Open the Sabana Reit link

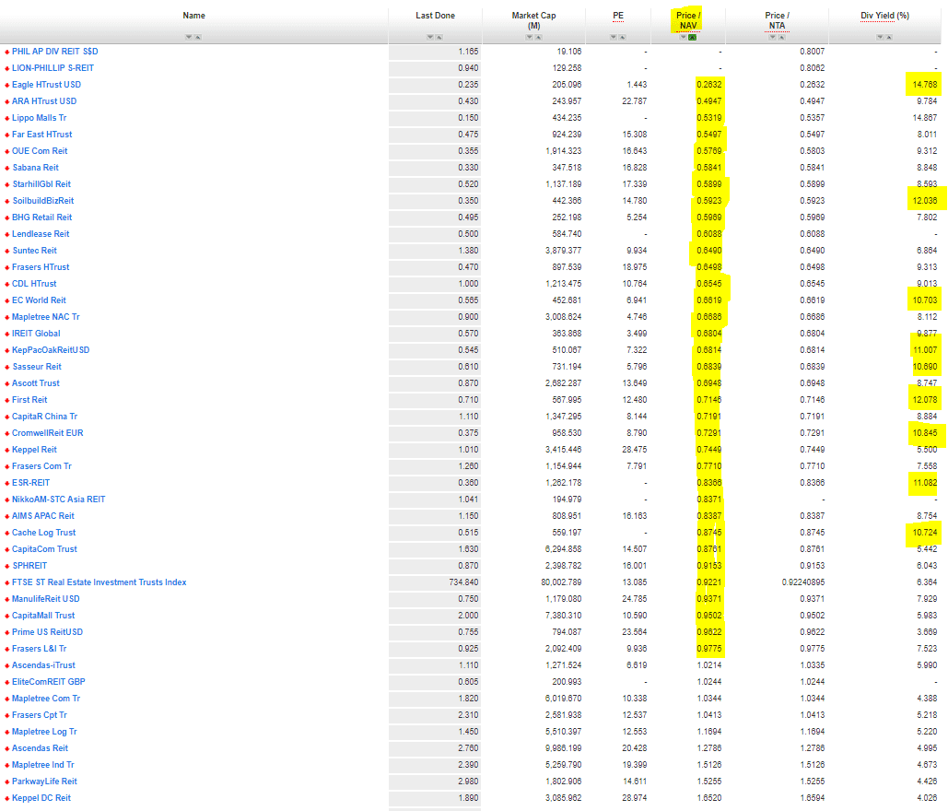pos(36,168)
